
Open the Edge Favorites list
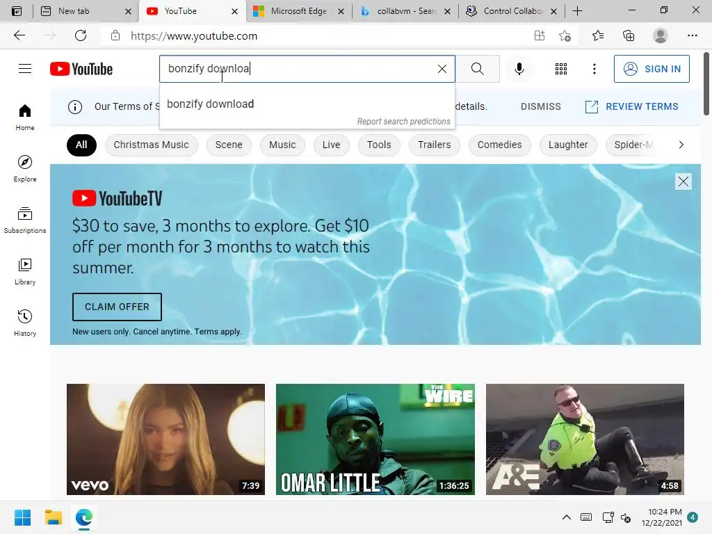[597, 35]
